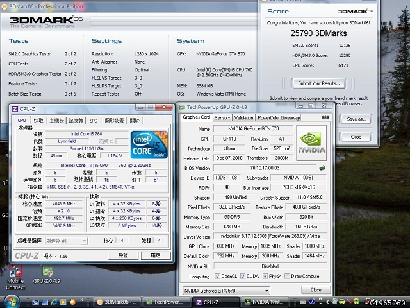This screenshot has height=308, width=410.
Task: Open the 記憶體 memory tab in CPU-Z
Action: (76, 121)
